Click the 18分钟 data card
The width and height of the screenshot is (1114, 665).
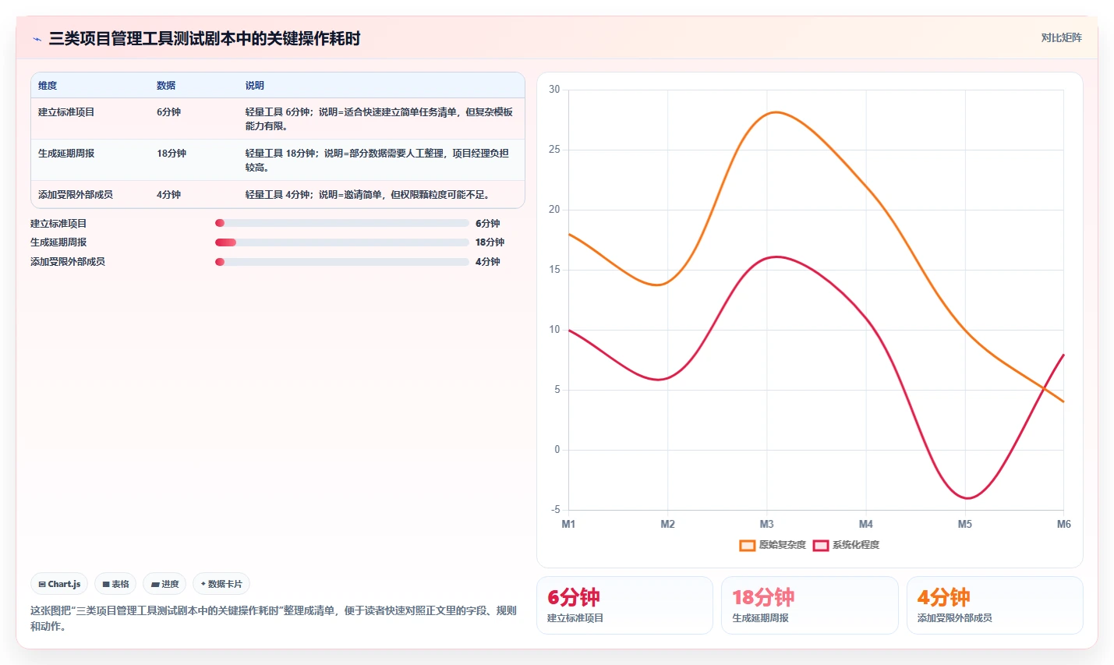810,605
